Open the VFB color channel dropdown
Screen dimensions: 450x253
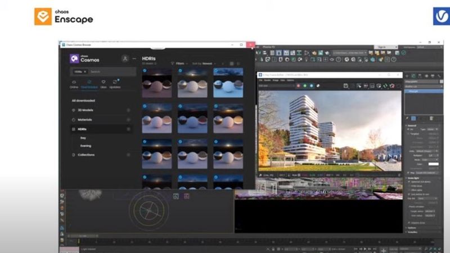[276, 86]
